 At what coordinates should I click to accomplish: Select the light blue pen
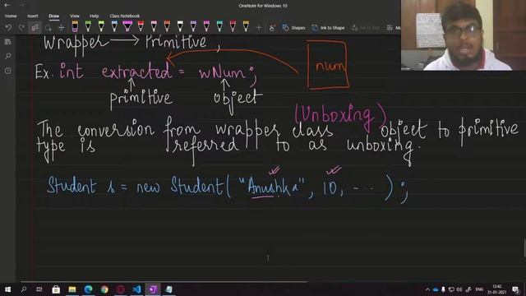[x=114, y=26]
